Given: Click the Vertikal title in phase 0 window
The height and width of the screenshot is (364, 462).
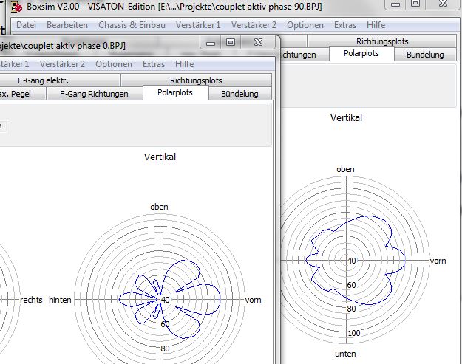Looking at the screenshot, I should (x=160, y=157).
